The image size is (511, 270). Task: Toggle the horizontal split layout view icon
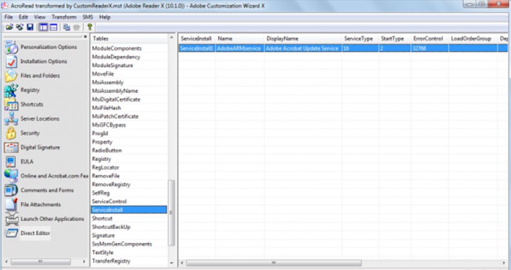(53, 27)
